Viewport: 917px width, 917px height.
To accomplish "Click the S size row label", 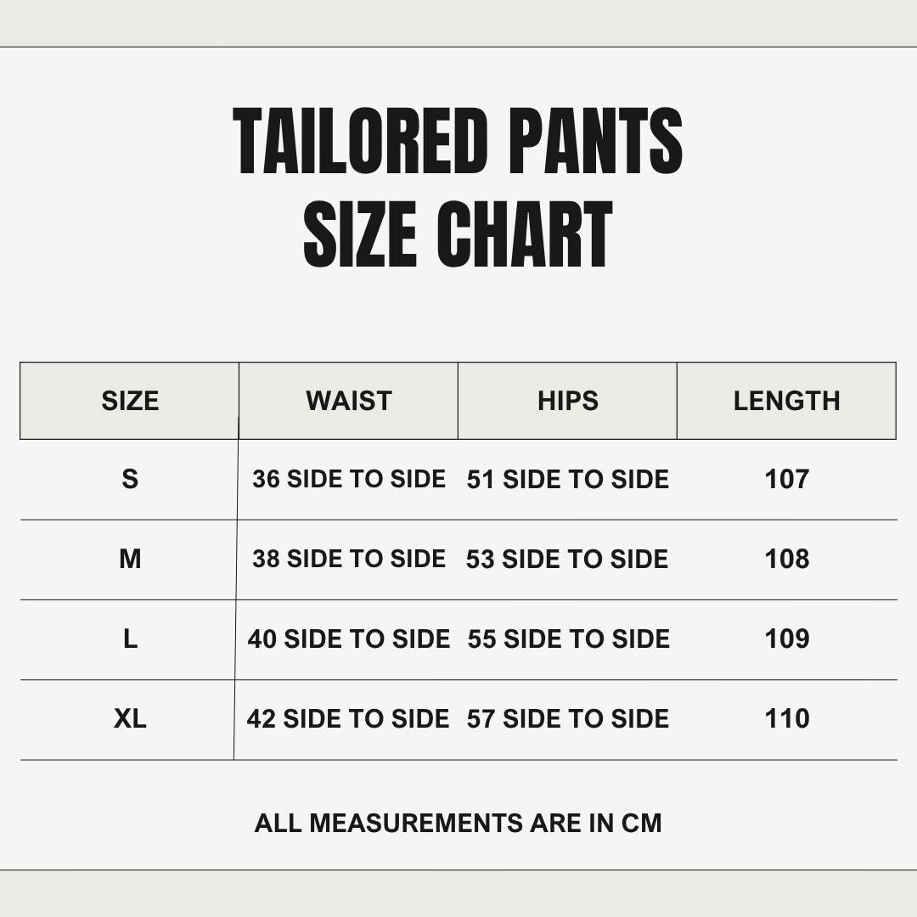I will click(x=130, y=479).
